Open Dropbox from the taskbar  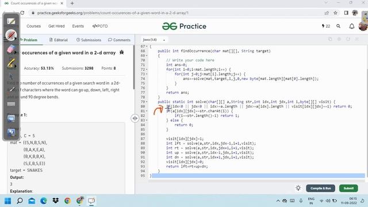(x=56, y=201)
